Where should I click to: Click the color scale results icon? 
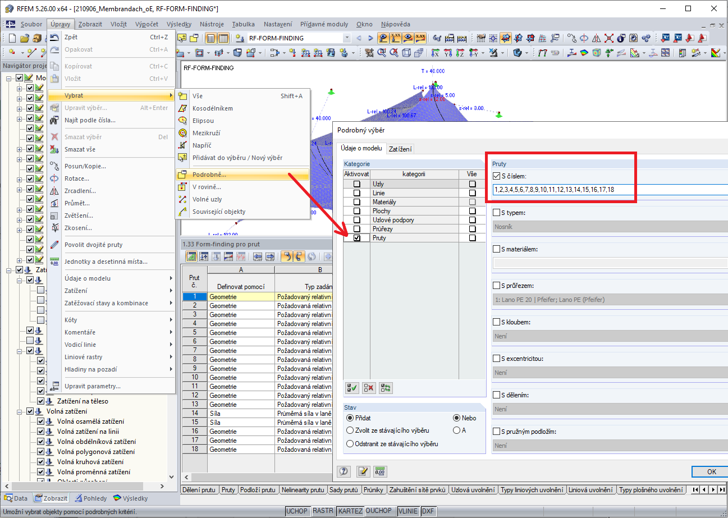(715, 53)
